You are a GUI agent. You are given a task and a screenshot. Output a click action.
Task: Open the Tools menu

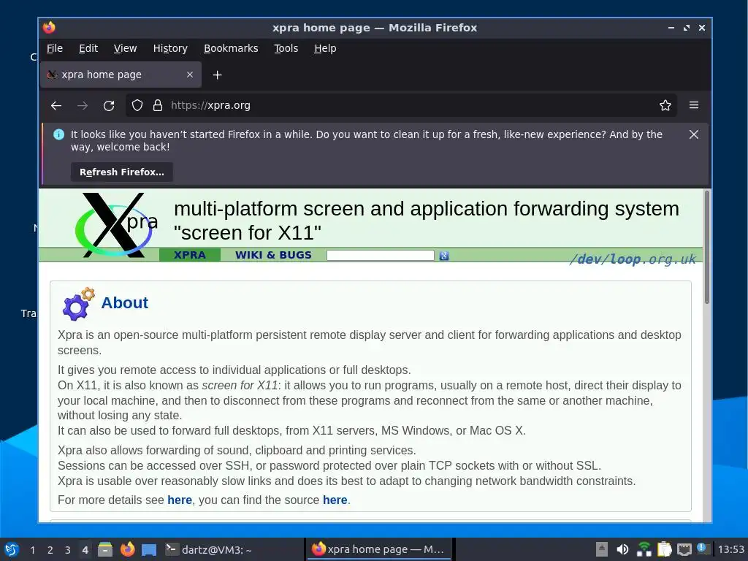286,48
